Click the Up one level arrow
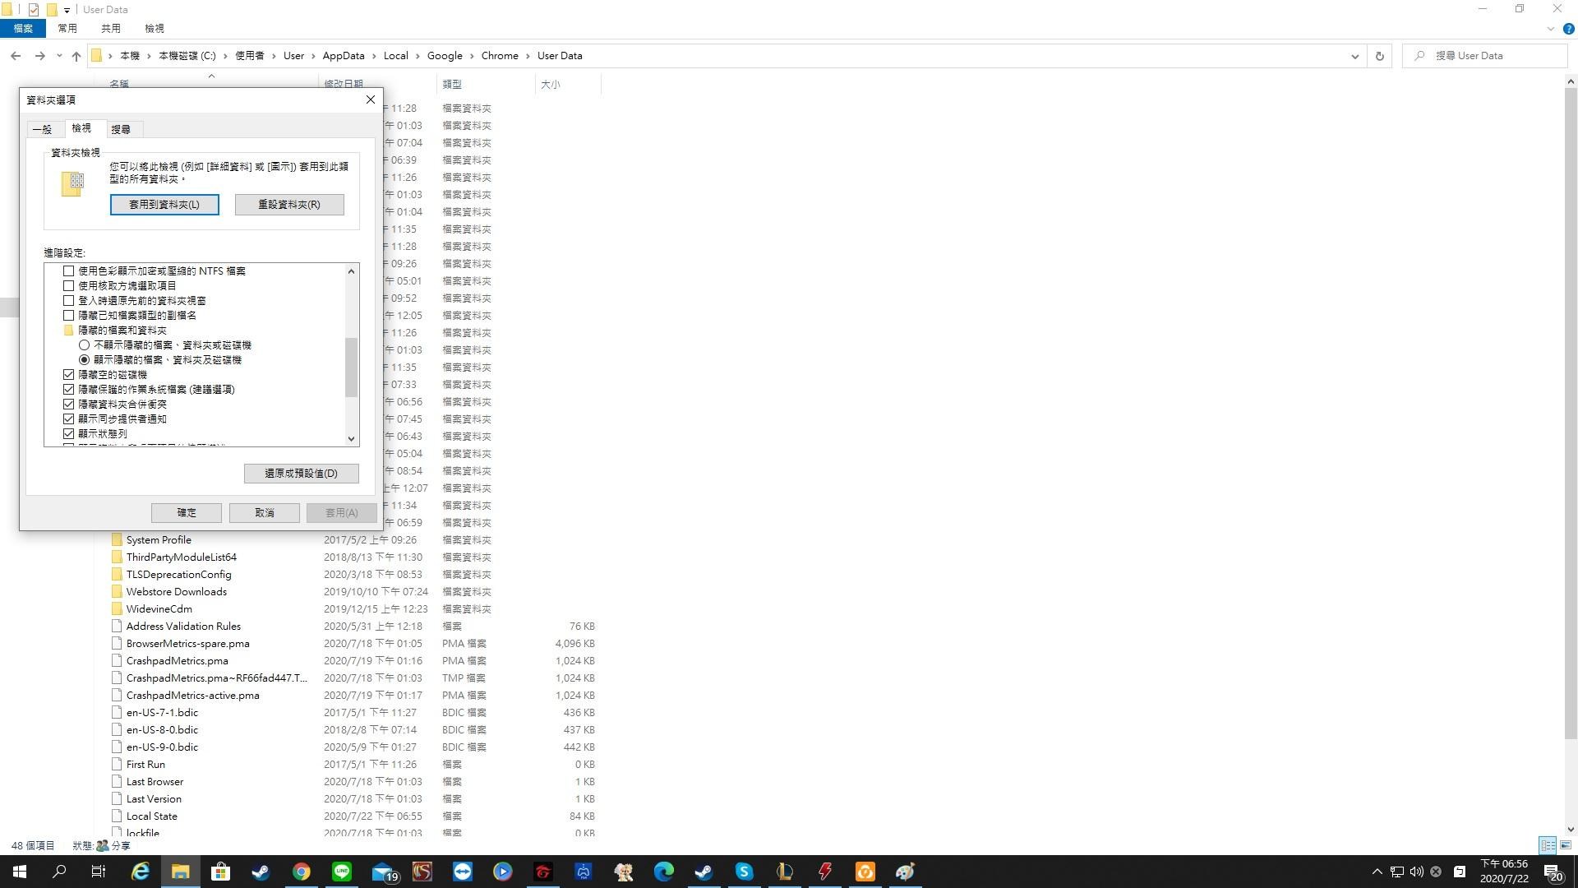 (x=76, y=56)
